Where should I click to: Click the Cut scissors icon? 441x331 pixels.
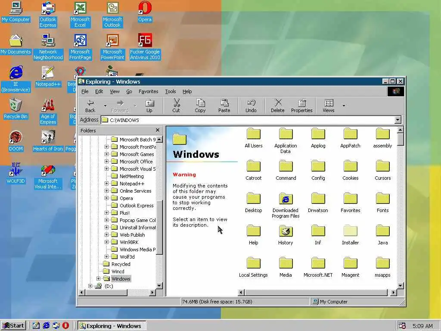(x=176, y=106)
